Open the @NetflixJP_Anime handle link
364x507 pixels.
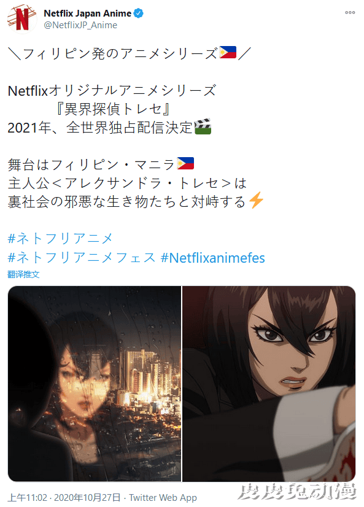80,25
